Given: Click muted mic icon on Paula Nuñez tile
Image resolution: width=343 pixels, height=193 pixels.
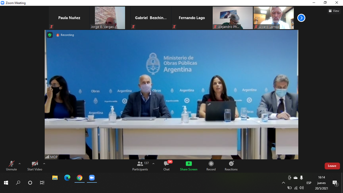Looking at the screenshot, I should [51, 27].
